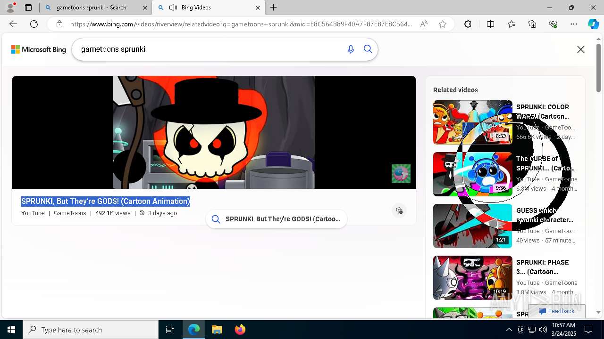
Task: Play the main SPRUNKI GODS video
Action: tap(214, 132)
